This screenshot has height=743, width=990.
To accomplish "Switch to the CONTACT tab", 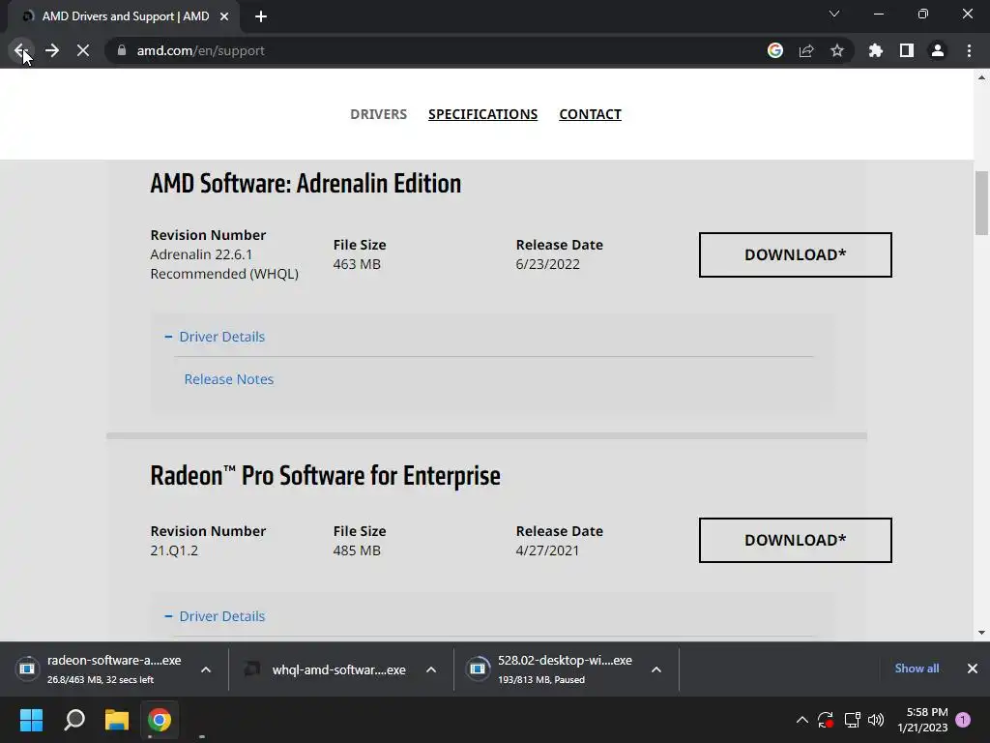I will point(591,114).
